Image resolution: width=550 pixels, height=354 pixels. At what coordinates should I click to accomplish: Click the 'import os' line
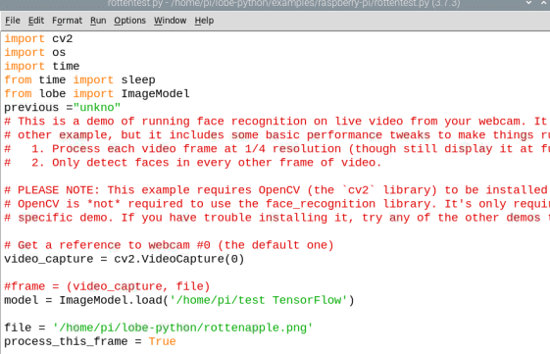pos(35,52)
